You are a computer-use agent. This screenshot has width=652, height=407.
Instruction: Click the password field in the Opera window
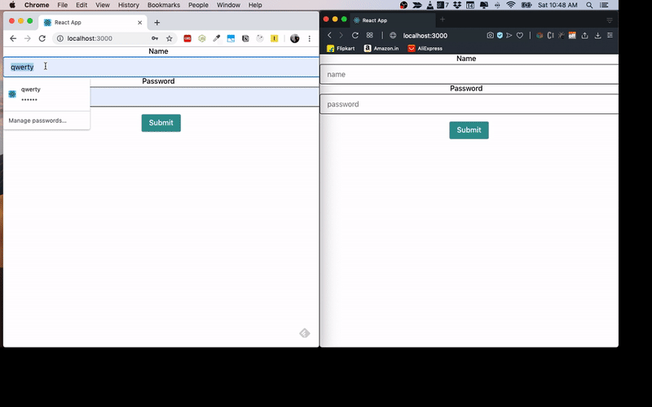pyautogui.click(x=469, y=104)
